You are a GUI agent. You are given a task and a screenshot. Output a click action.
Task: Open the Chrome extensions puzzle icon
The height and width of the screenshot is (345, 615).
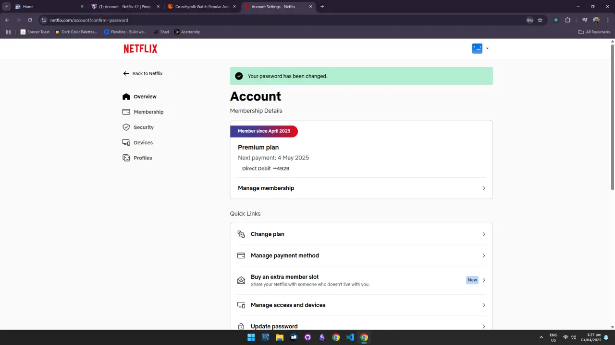coord(567,20)
